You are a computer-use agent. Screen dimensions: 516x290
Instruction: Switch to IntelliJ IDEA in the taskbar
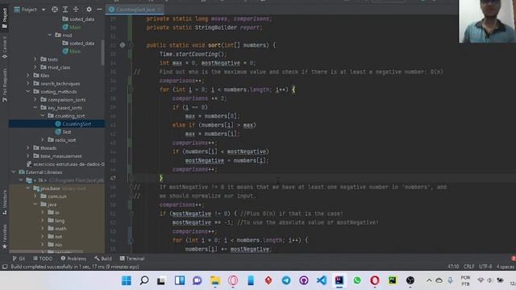339,280
